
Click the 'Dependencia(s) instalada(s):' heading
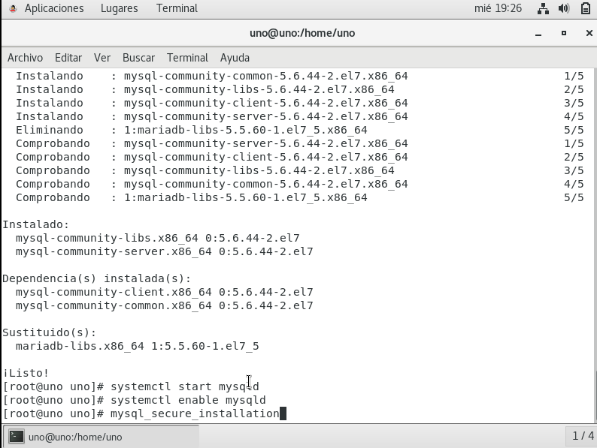point(97,278)
